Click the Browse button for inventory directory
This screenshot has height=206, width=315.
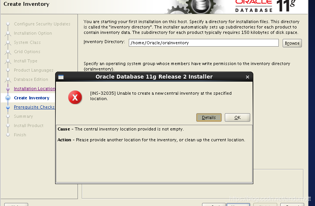(292, 43)
